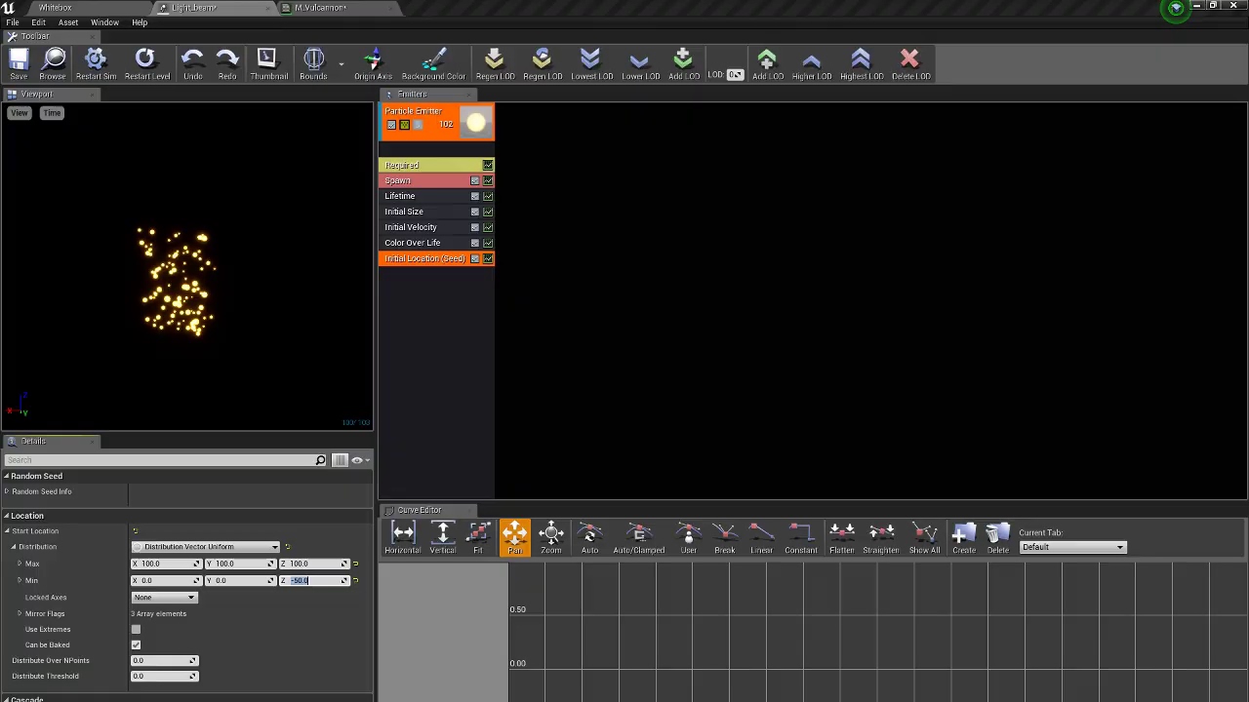Click the Thumbnail toolbar icon
Viewport: 1249px width, 702px height.
point(268,64)
